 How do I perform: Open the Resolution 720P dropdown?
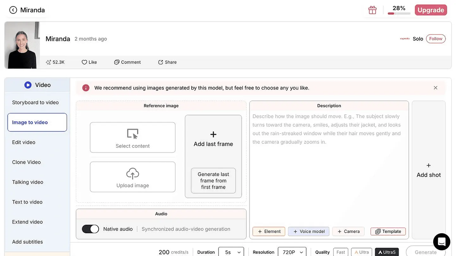click(292, 252)
